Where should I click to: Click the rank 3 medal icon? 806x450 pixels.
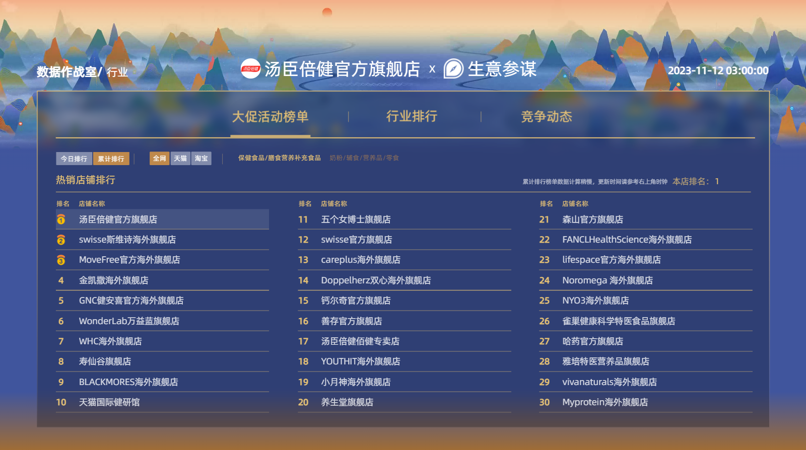61,260
